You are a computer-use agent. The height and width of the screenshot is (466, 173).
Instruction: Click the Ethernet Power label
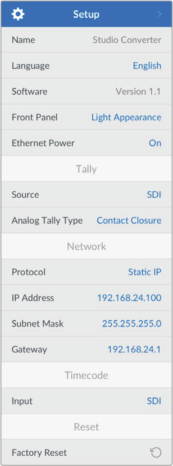point(43,143)
